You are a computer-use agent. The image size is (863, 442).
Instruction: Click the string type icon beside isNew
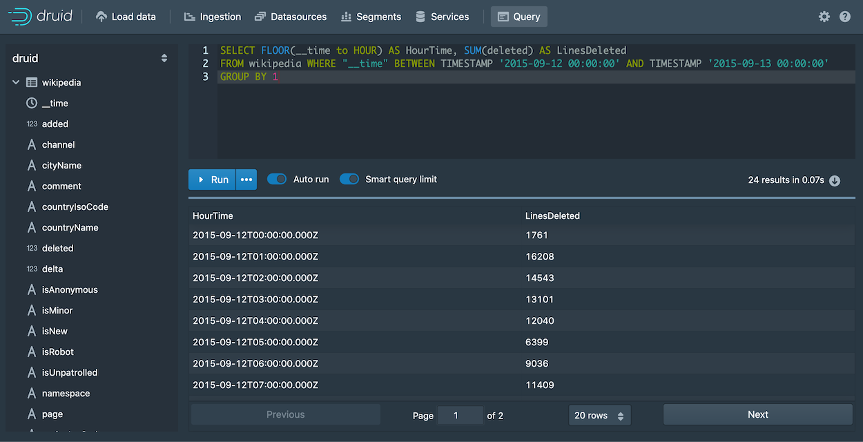coord(32,331)
